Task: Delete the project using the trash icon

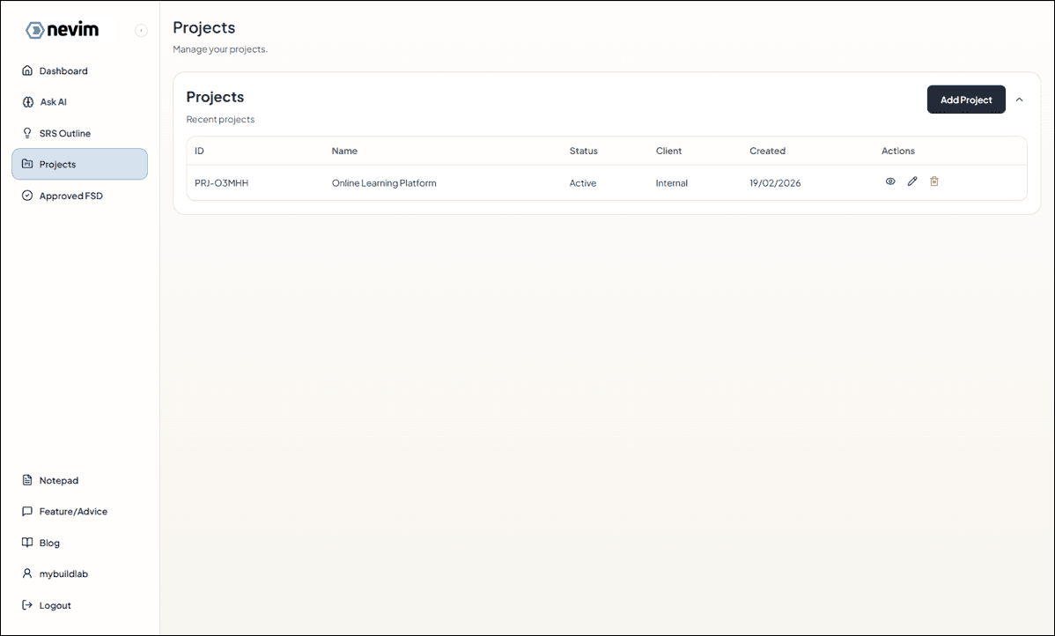Action: (x=934, y=181)
